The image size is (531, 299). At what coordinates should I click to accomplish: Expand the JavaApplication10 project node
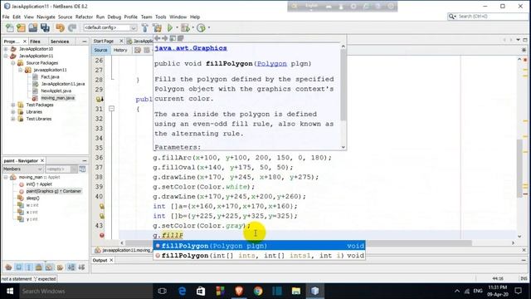click(x=6, y=49)
